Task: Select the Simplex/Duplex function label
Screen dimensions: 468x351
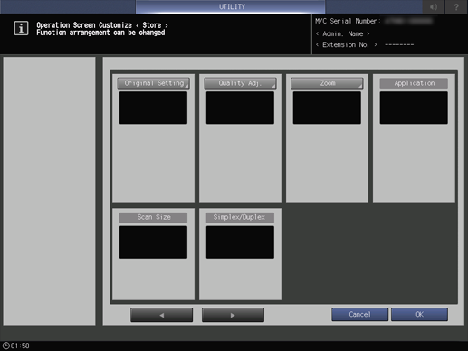Action: pos(240,217)
